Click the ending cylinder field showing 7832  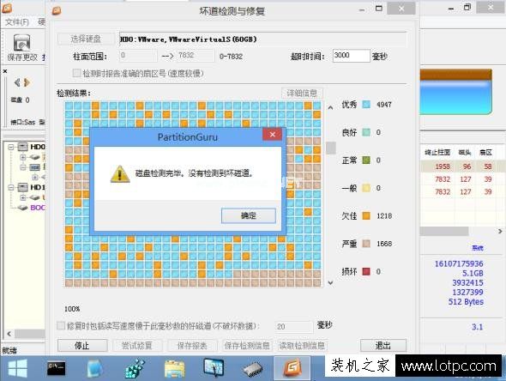point(196,56)
